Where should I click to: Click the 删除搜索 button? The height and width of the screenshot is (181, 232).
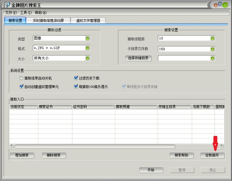(x=54, y=155)
